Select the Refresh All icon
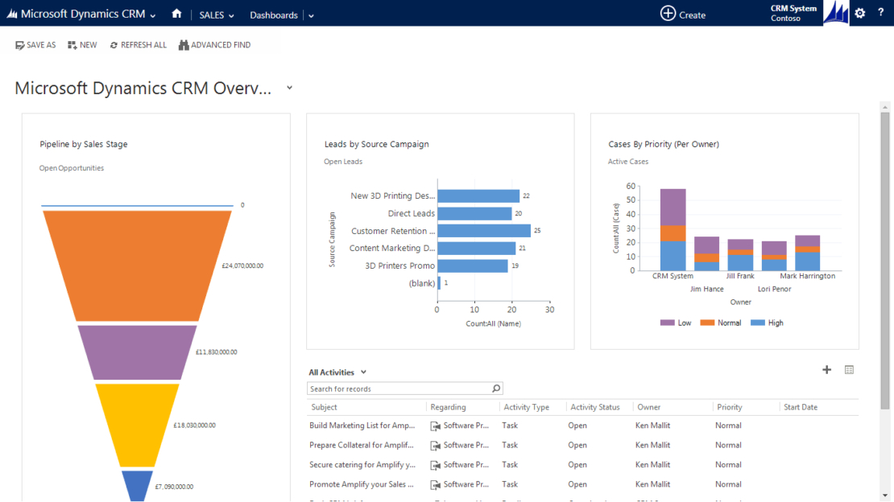 click(116, 45)
